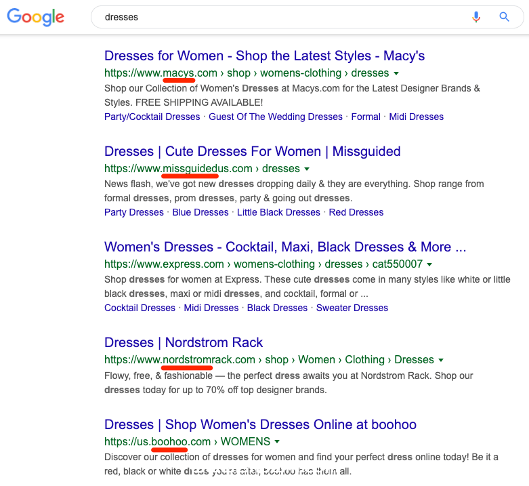529x486 pixels.
Task: Click the magnifying glass search icon
Action: tap(504, 17)
